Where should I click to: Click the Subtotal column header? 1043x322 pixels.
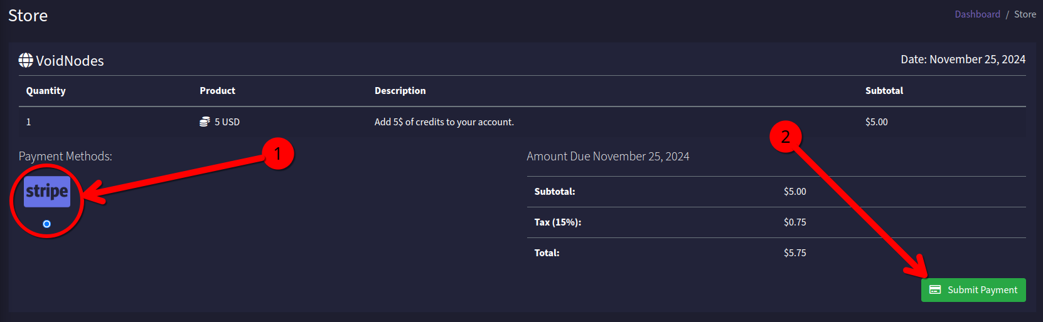coord(884,91)
